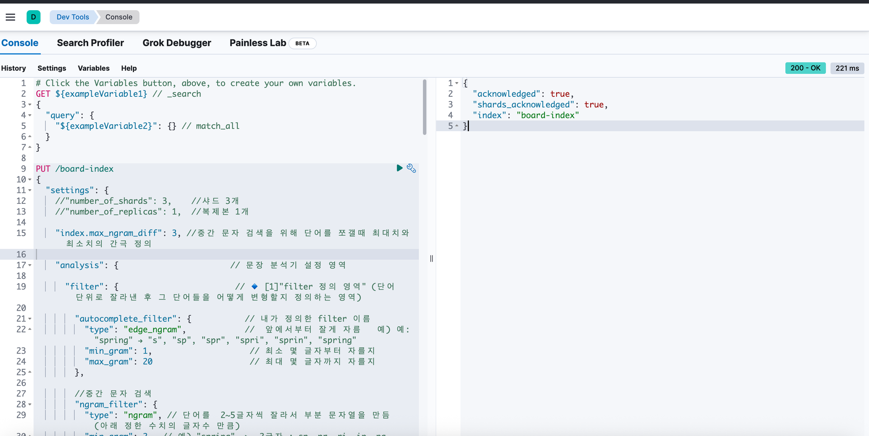
Task: Click the BETA badge
Action: [x=302, y=43]
